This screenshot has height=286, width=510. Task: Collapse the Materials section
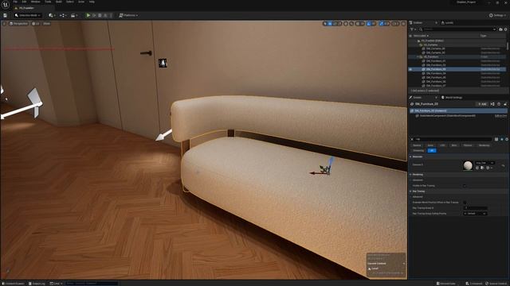click(x=411, y=157)
